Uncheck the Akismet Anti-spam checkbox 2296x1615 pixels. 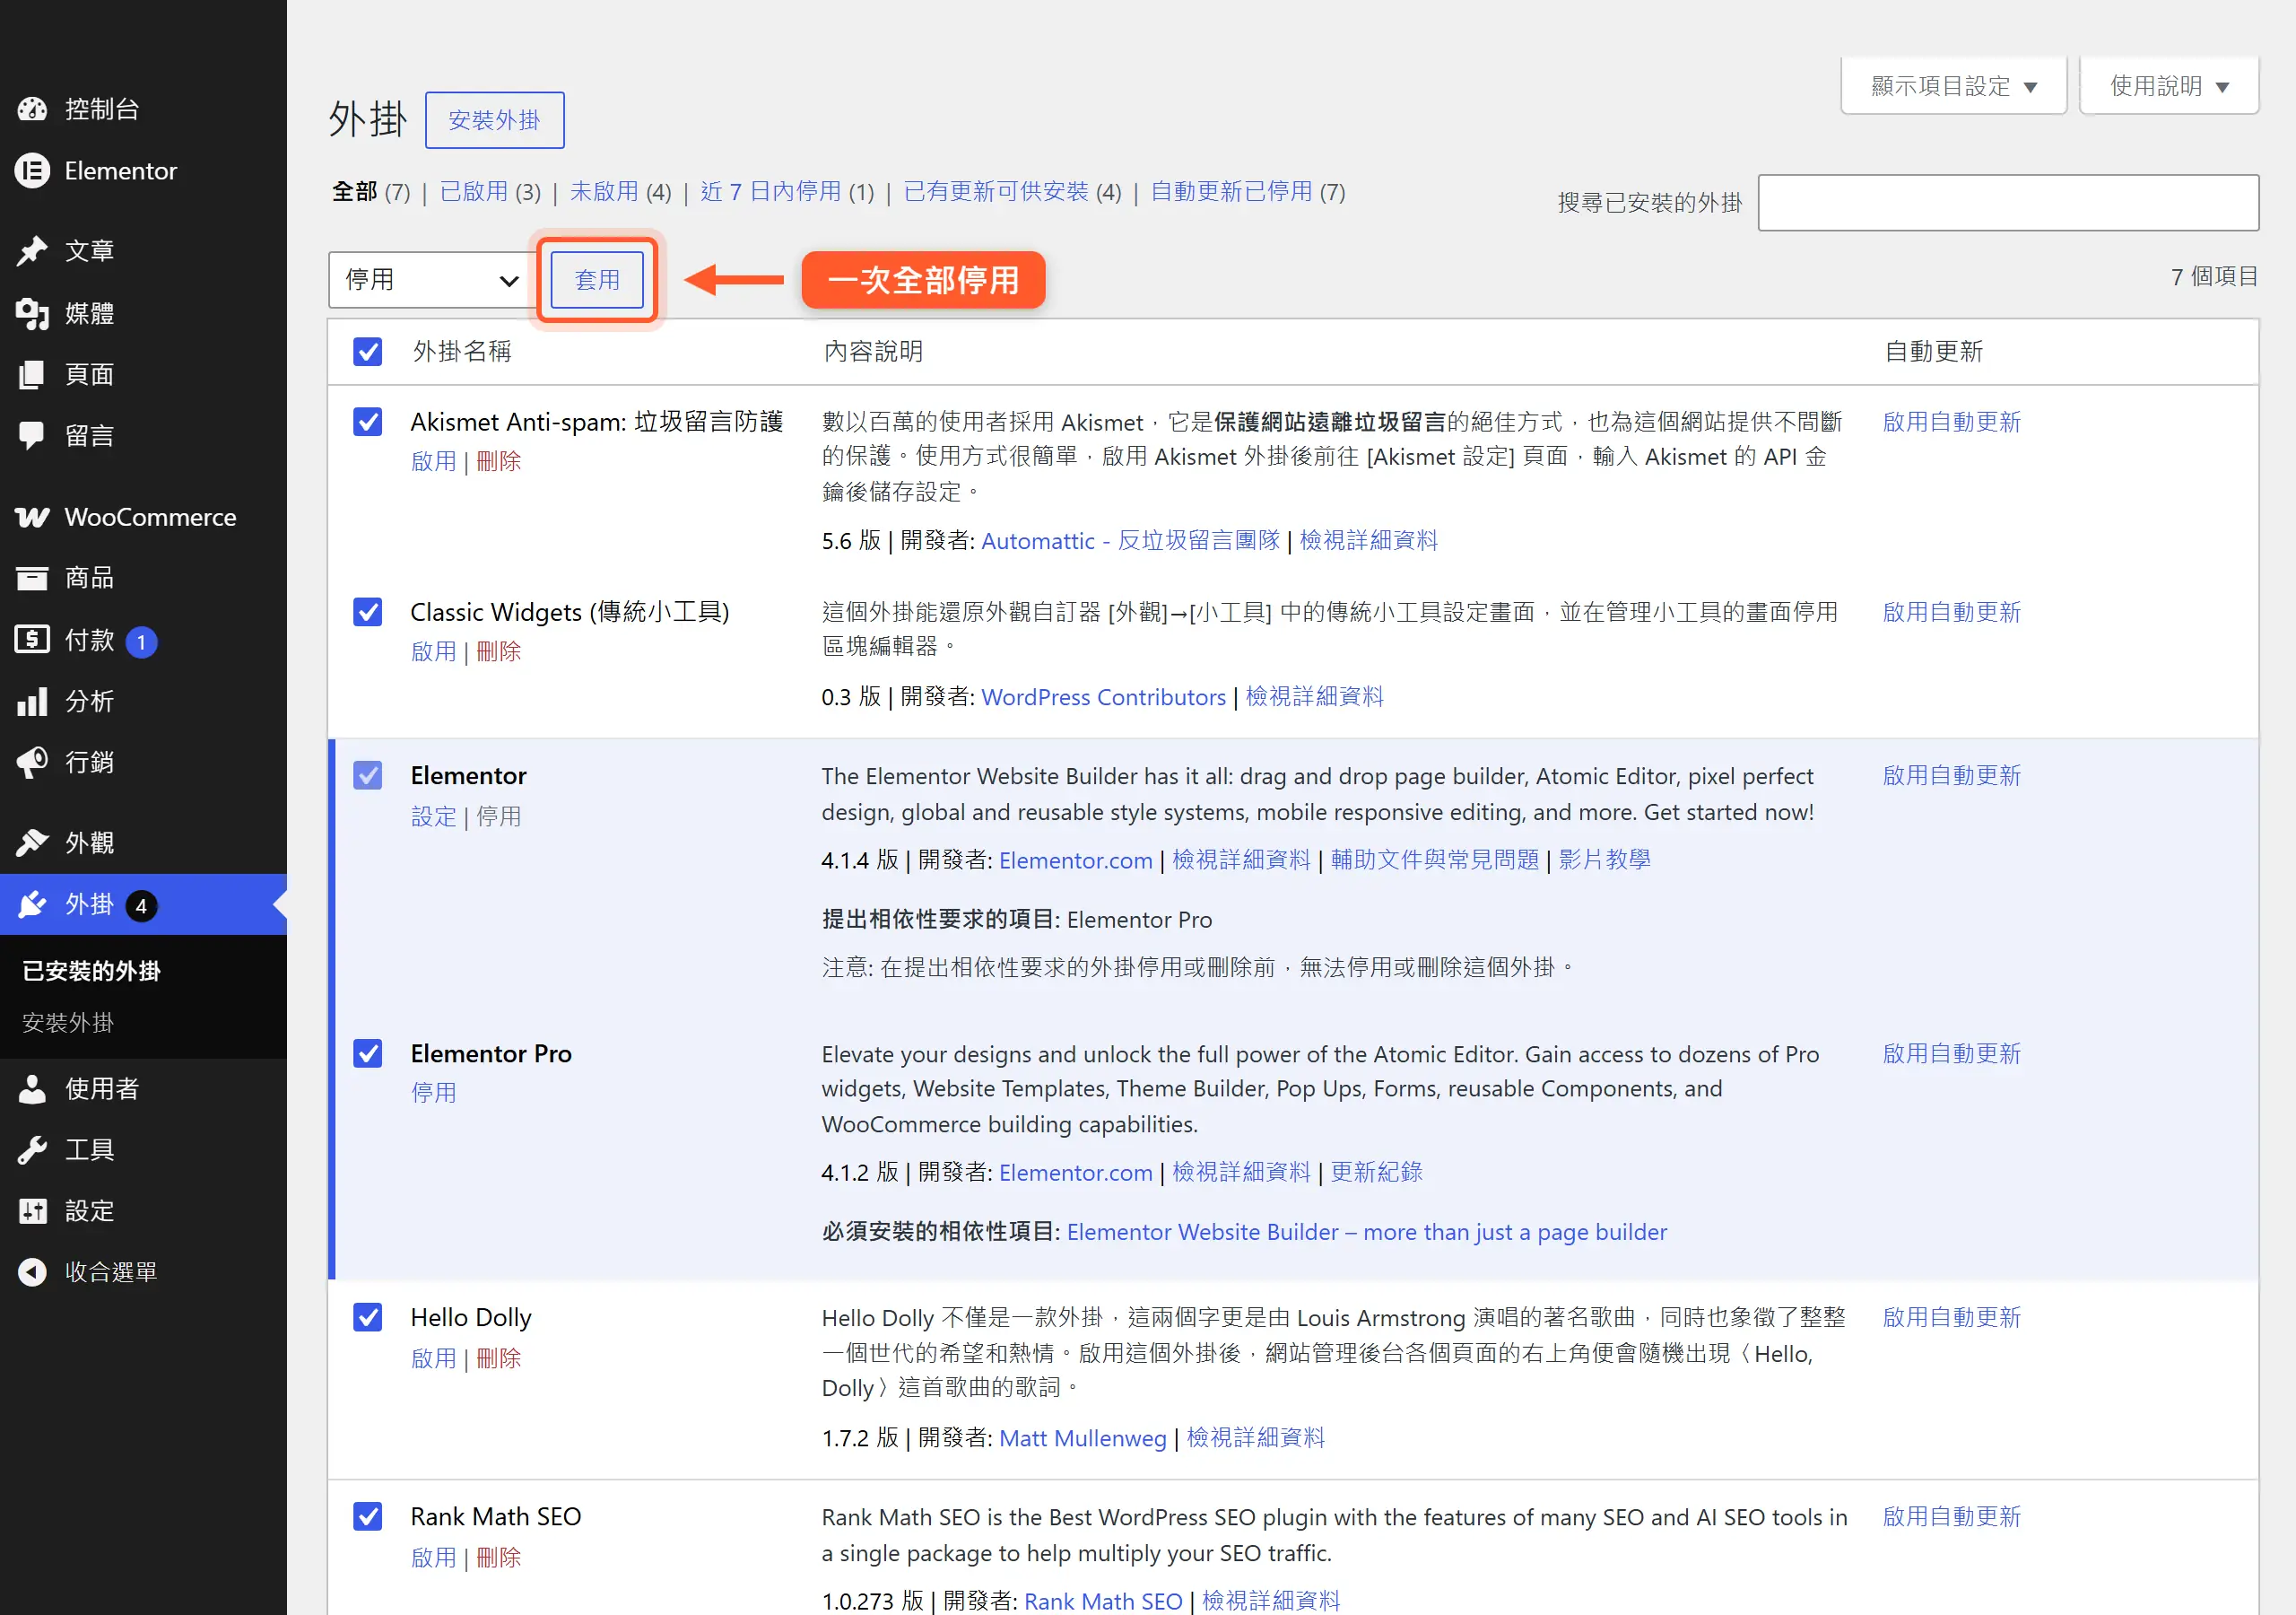368,422
